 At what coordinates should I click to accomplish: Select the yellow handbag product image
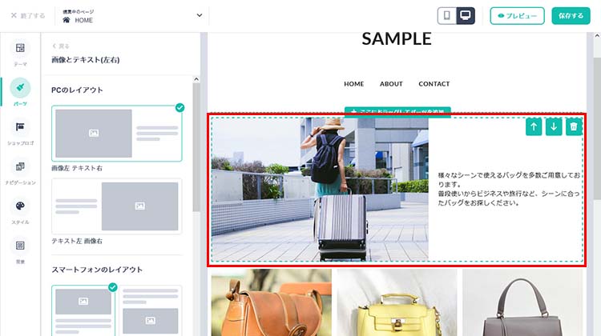click(x=397, y=302)
